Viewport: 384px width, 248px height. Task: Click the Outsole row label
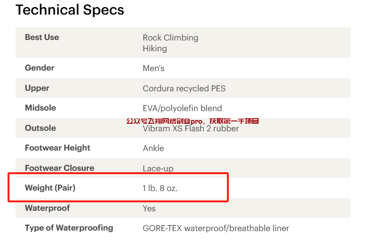click(x=41, y=128)
